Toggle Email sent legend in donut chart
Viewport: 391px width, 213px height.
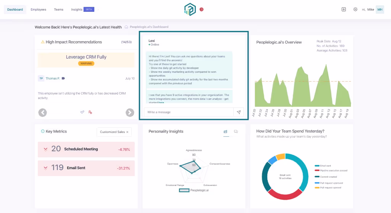(323, 166)
